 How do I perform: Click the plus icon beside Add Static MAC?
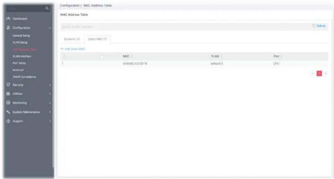point(62,49)
